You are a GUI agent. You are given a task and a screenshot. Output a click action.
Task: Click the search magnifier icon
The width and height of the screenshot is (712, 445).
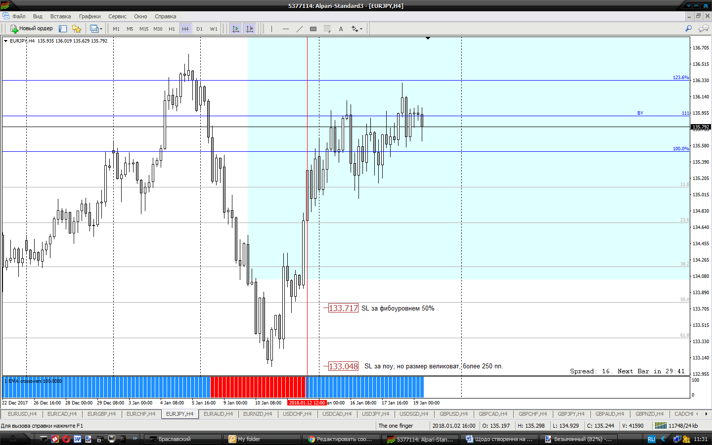(688, 29)
